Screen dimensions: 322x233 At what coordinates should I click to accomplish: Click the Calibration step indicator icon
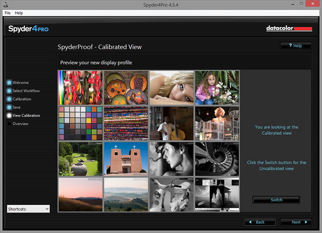point(9,99)
